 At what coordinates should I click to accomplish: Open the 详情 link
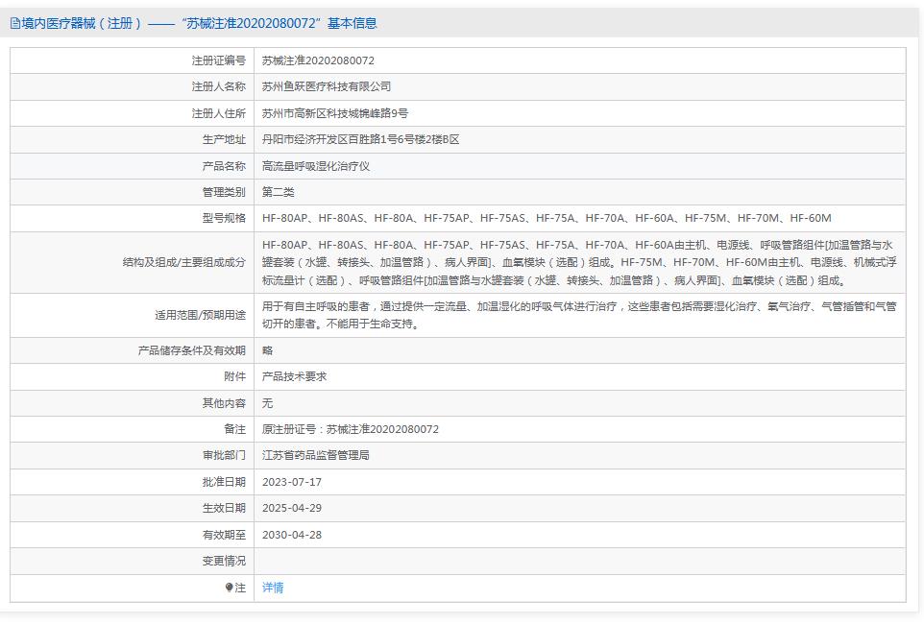click(x=274, y=587)
